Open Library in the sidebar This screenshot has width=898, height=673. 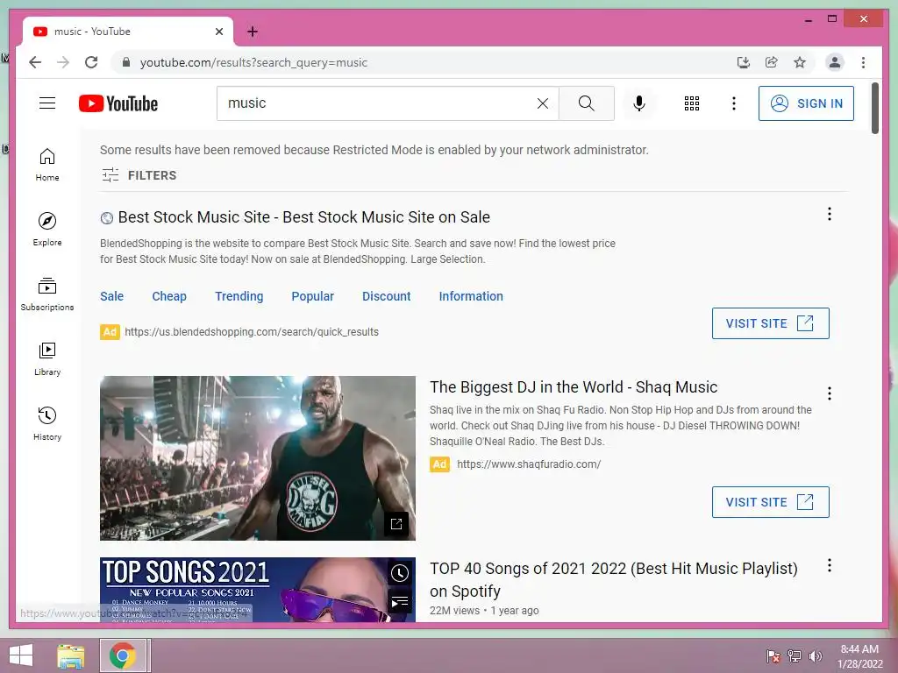coord(47,358)
